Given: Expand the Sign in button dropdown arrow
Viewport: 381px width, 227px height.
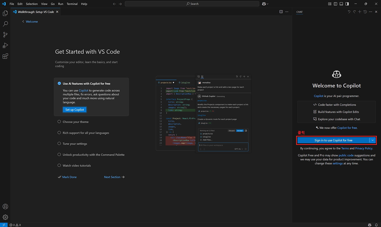Looking at the screenshot, I should click(373, 140).
